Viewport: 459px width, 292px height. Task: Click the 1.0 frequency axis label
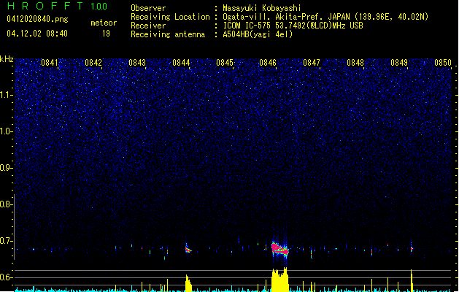(6, 131)
